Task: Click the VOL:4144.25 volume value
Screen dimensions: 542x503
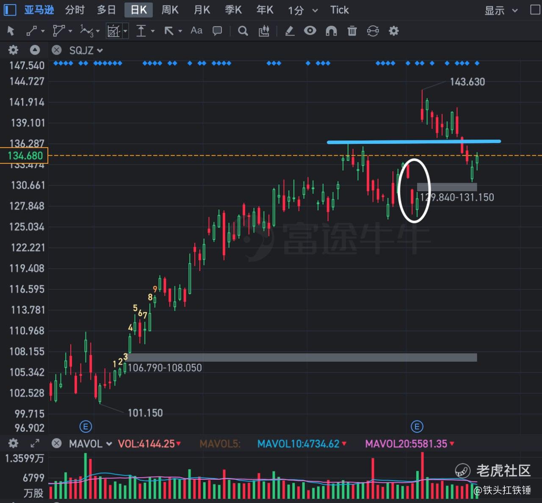Action: point(147,443)
